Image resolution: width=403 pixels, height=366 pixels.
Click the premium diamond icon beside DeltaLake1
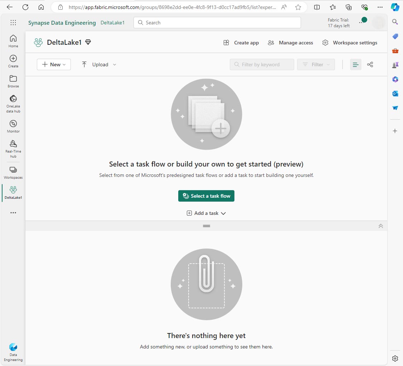[x=88, y=42]
